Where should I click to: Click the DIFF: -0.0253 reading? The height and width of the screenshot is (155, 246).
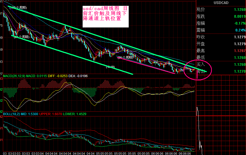click(58, 76)
